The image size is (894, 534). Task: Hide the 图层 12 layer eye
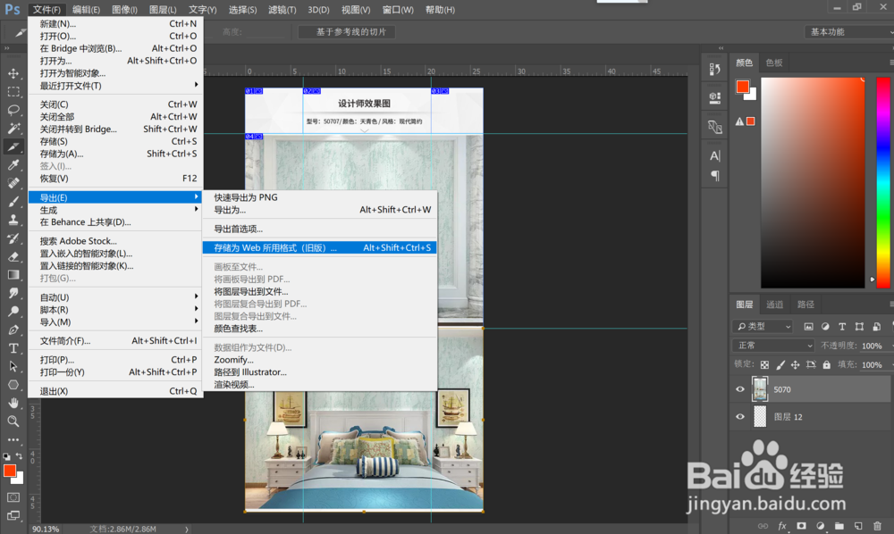740,417
